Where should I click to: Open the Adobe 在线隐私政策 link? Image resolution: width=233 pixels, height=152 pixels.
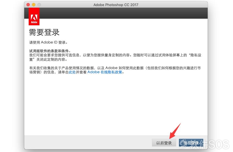[105, 72]
